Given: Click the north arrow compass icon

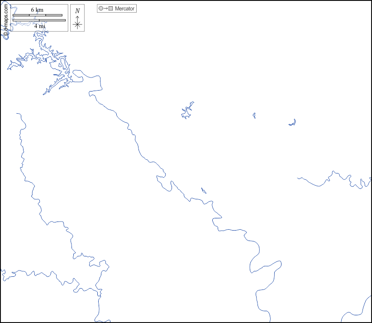Looking at the screenshot, I should pos(77,18).
